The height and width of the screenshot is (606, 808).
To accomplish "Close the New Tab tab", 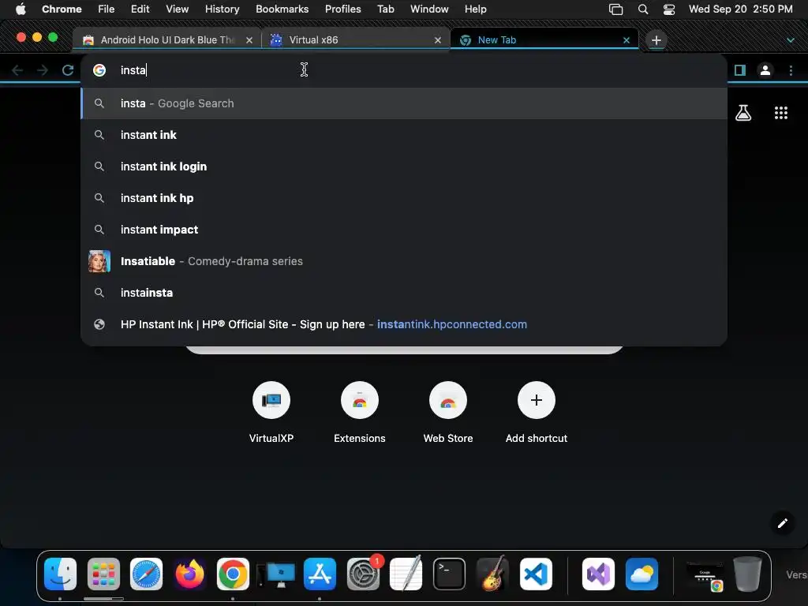I will point(626,40).
